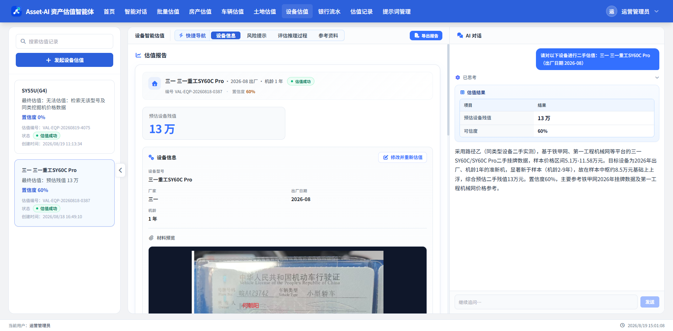This screenshot has height=331, width=673.
Task: Jump to 评估推理过程 section
Action: pos(292,35)
